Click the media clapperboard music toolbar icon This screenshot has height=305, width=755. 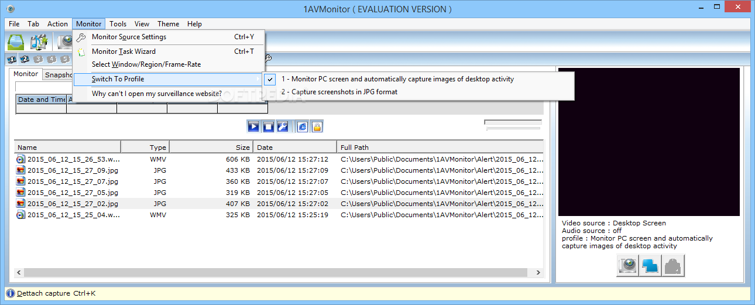point(39,42)
